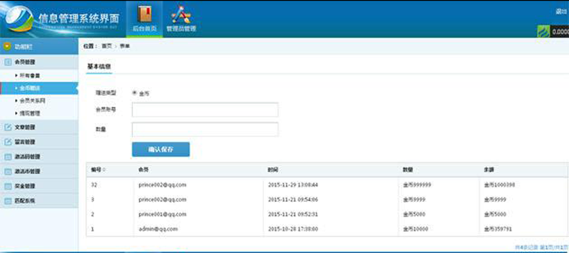
Task: Click the 金币359791 balance cell
Action: pos(498,229)
